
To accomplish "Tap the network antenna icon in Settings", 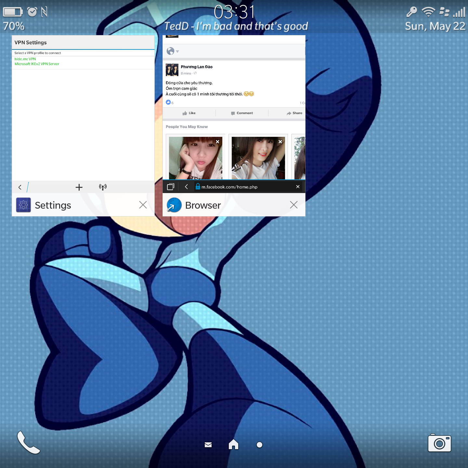I will (x=103, y=187).
